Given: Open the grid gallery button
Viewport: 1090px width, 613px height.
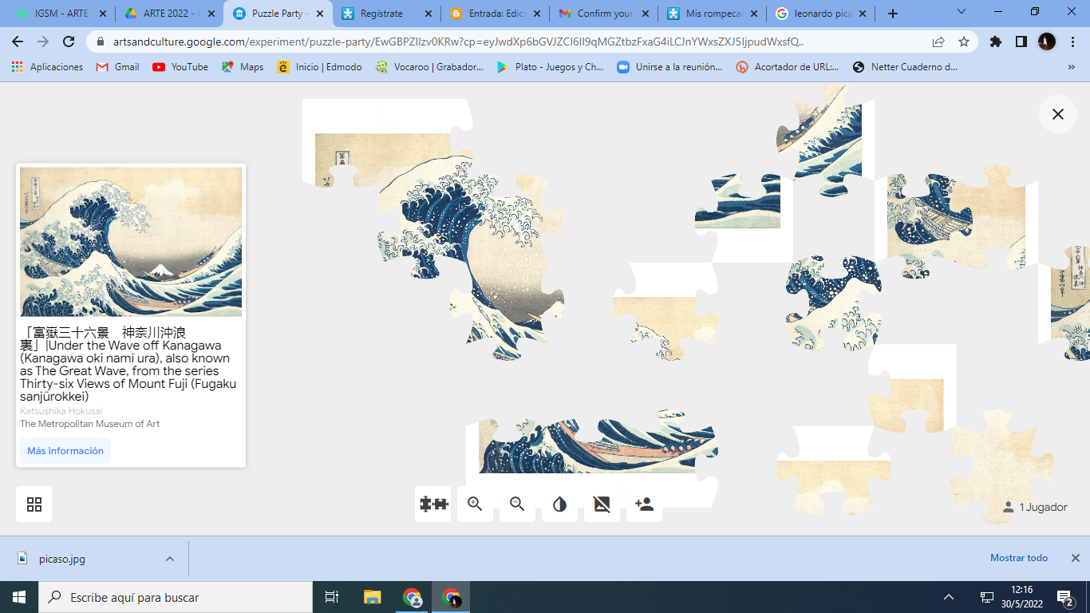Looking at the screenshot, I should coord(34,504).
